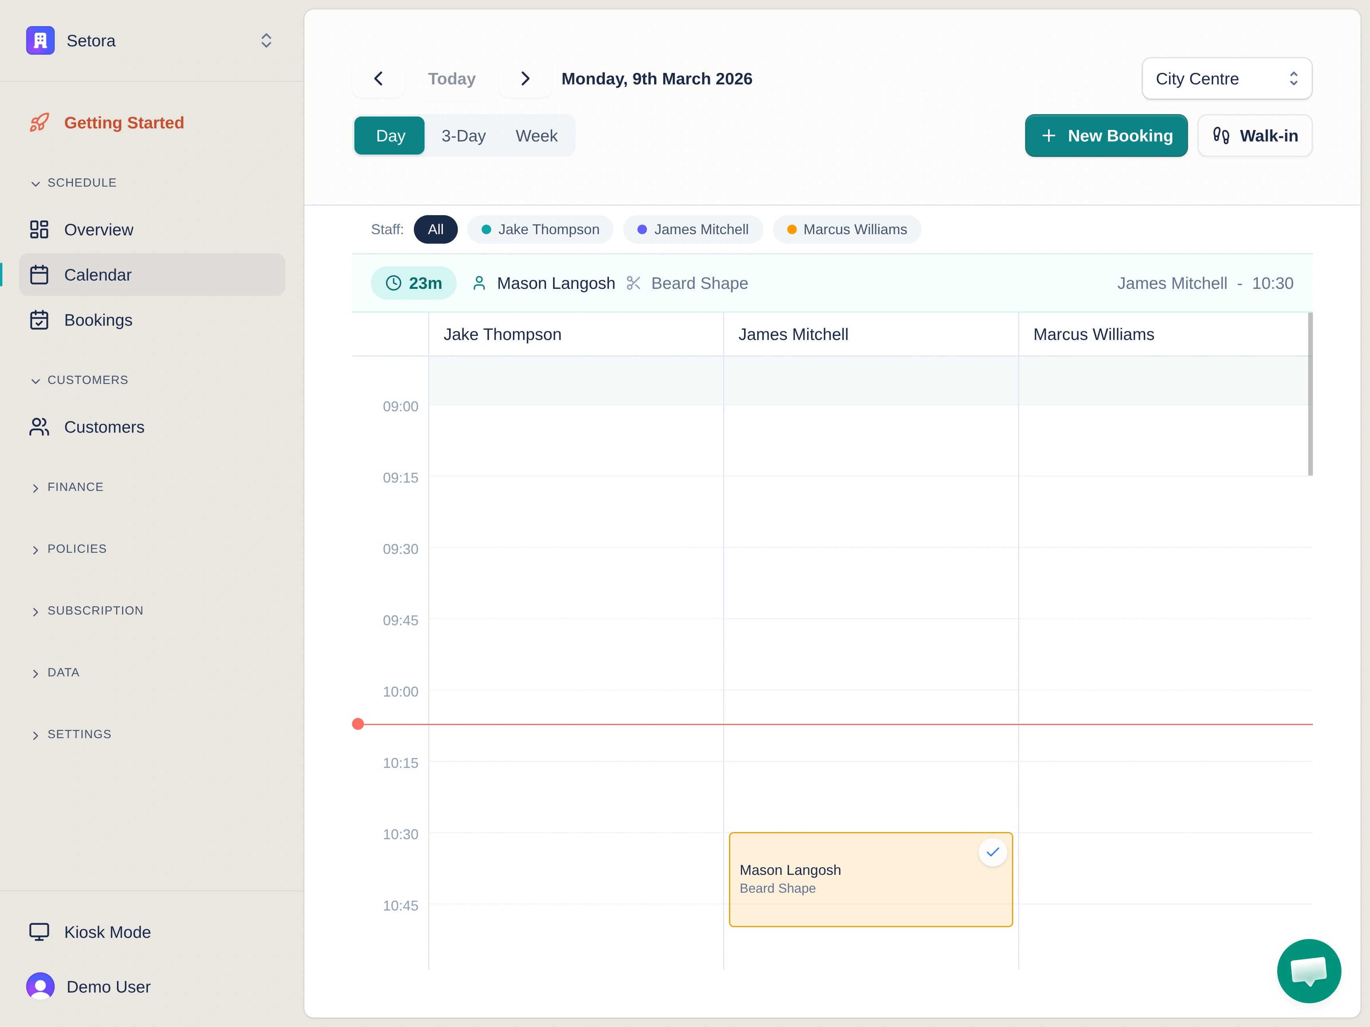
Task: Click the scissors icon next to Beard Shape
Action: click(633, 283)
